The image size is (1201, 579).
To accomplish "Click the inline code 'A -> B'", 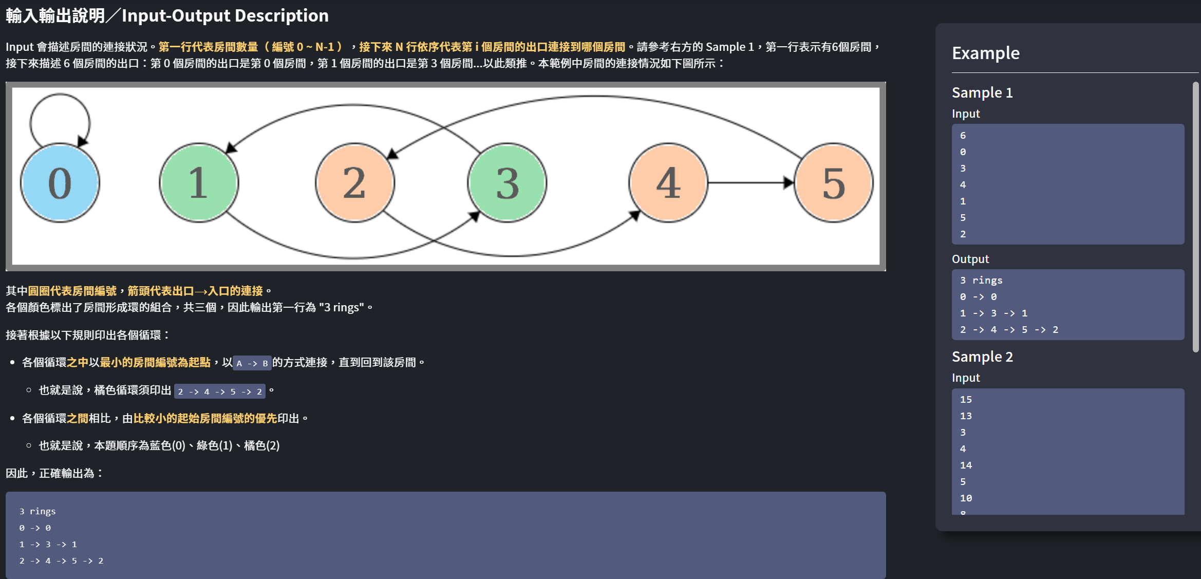I will tap(252, 363).
